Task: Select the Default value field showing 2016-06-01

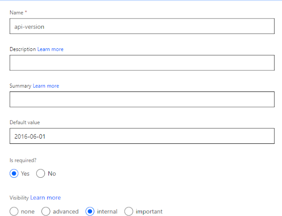Action: [142, 136]
